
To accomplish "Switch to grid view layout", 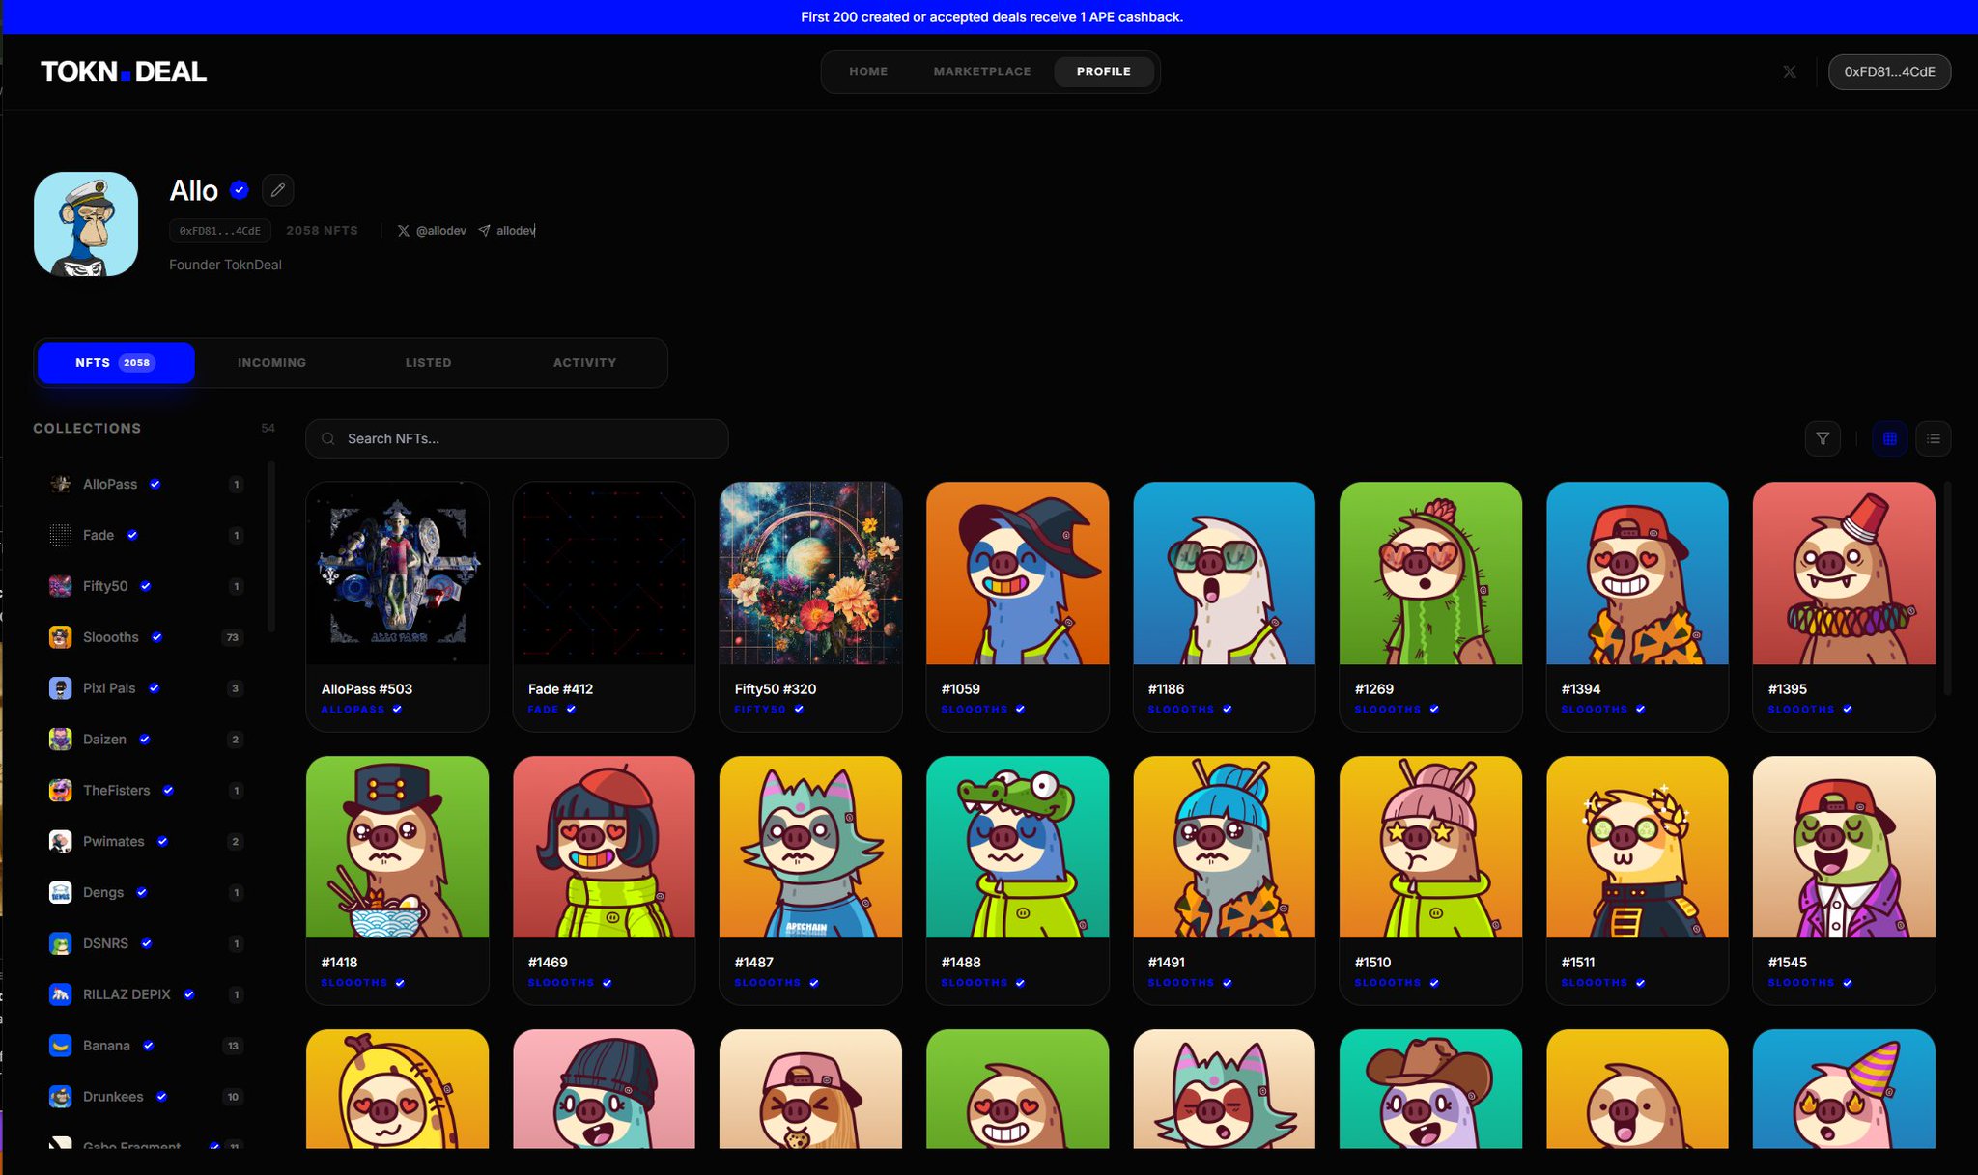I will 1889,438.
